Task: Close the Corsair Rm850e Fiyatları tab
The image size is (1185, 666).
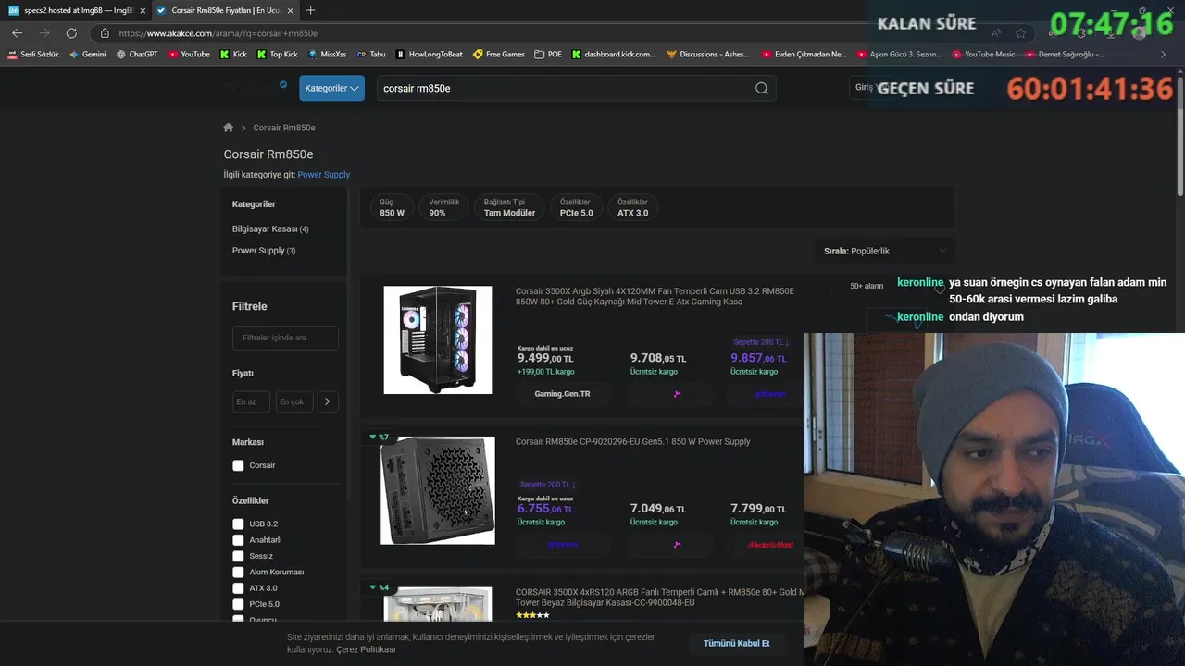Action: click(291, 10)
